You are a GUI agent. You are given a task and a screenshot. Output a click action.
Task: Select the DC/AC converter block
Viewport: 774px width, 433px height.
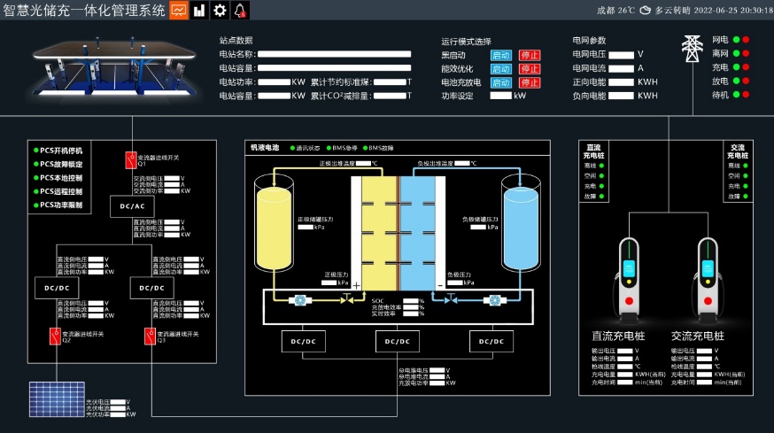[132, 206]
